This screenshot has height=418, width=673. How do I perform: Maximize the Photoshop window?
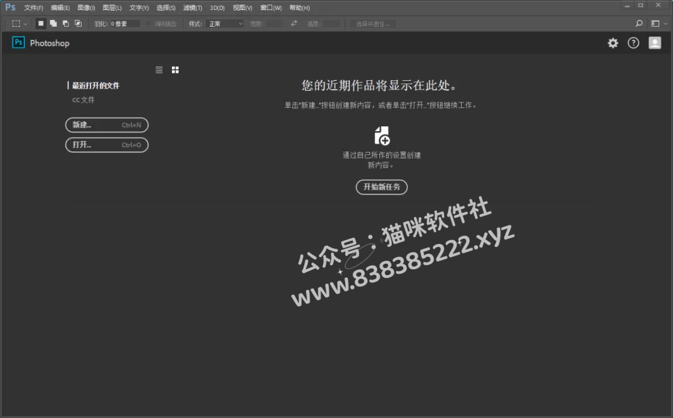coord(641,6)
